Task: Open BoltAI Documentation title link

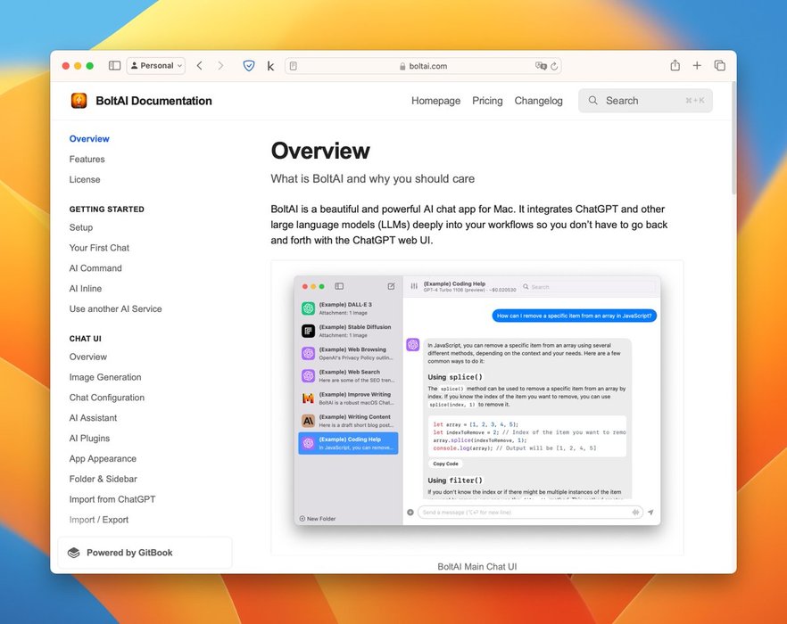Action: tap(153, 101)
